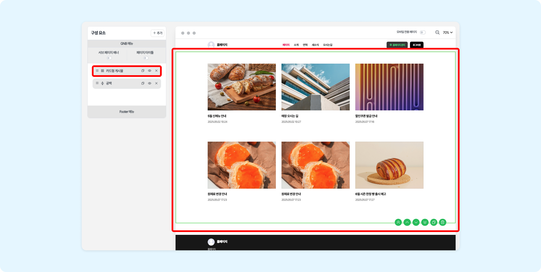Image resolution: width=541 pixels, height=272 pixels.
Task: Toggle the 서브 페이지 배너 switch
Action: (x=109, y=58)
